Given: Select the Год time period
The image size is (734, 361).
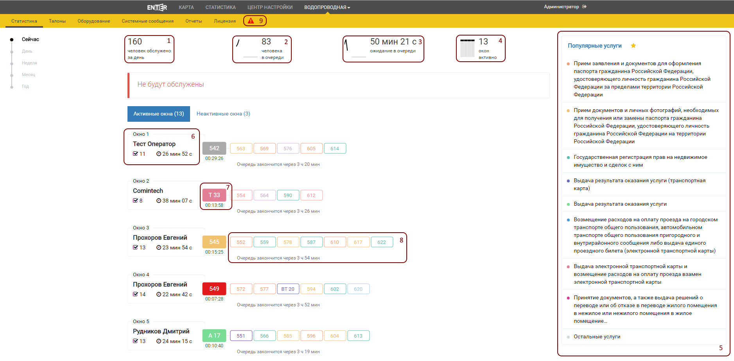Looking at the screenshot, I should click(x=25, y=86).
